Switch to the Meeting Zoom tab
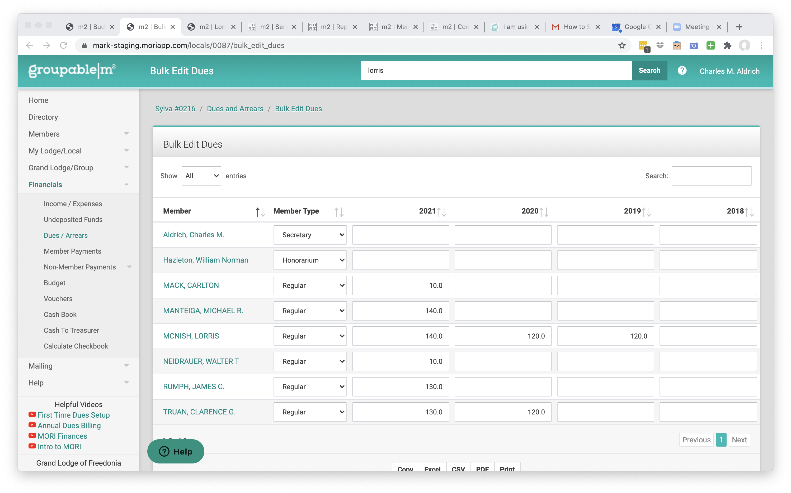 (x=697, y=27)
